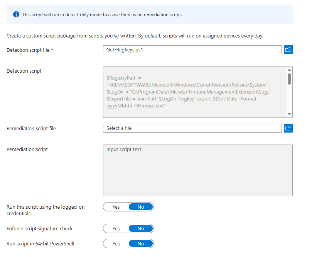Click the Get-Regkeys.ps1 file name field
Viewport: 312px width, 257px height.
pyautogui.click(x=192, y=50)
